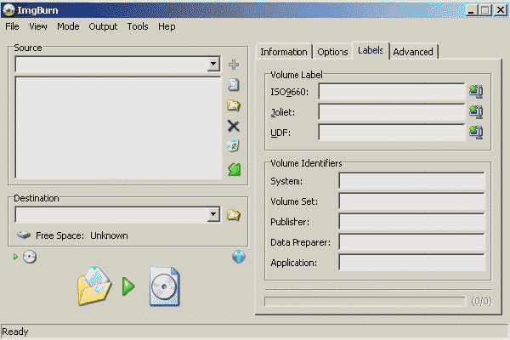
Task: Expand the Source dropdown list
Action: tap(213, 65)
